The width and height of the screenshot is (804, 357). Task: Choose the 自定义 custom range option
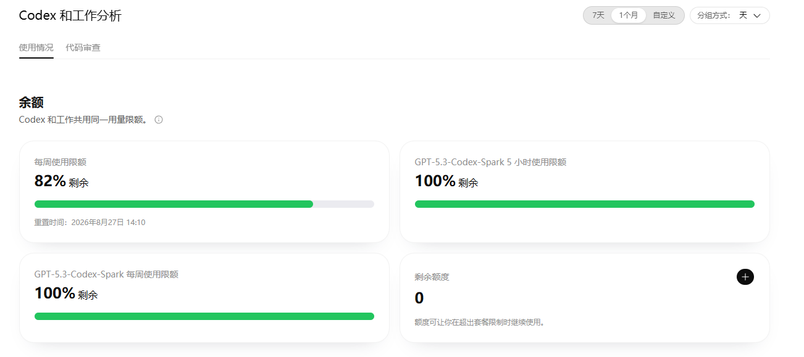click(664, 15)
